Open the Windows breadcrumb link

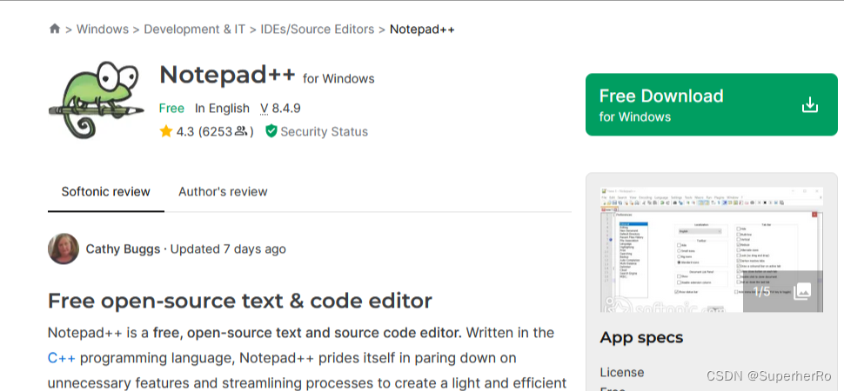[103, 29]
